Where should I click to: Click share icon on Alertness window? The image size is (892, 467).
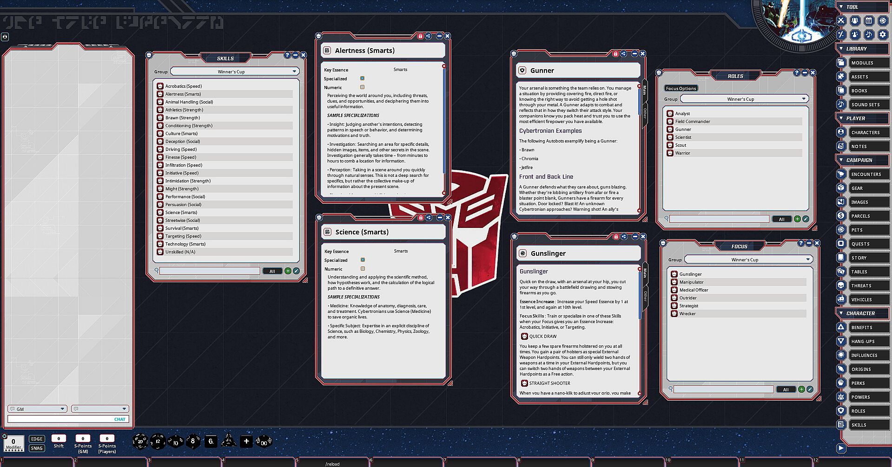(429, 36)
